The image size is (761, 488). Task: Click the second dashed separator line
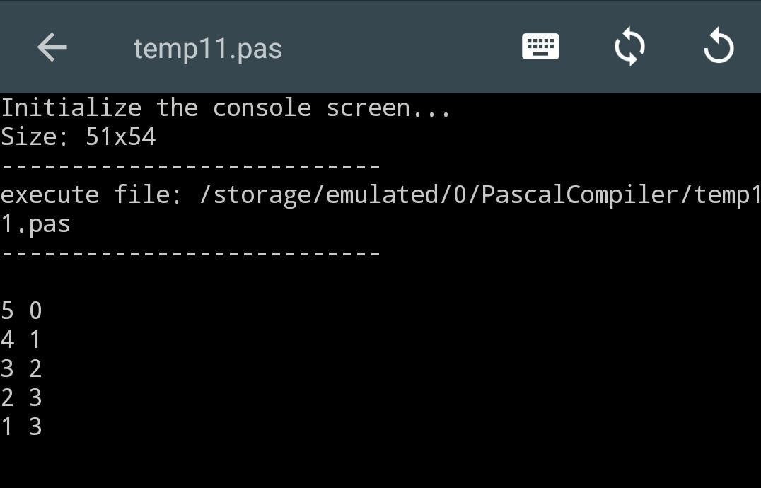click(x=191, y=253)
